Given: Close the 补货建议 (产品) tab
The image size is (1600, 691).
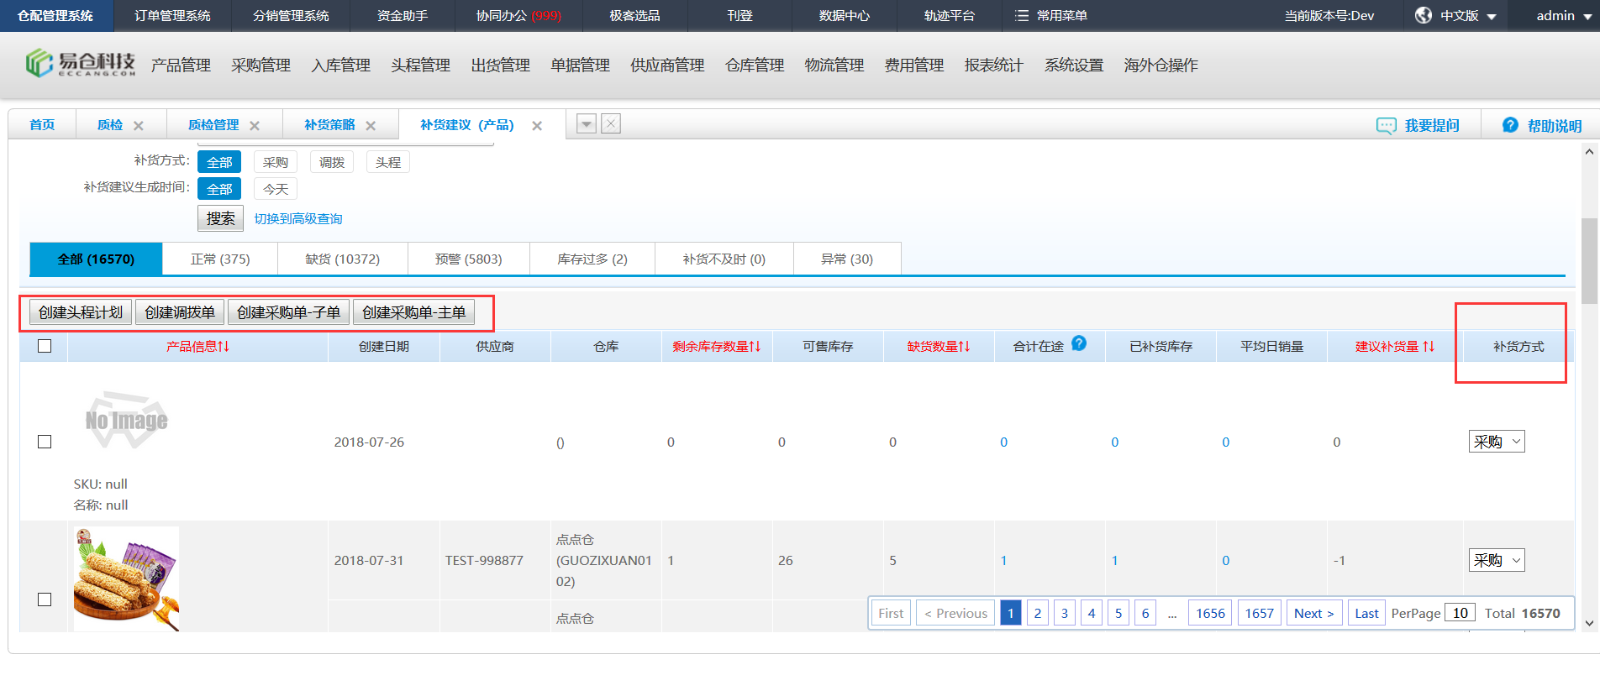Looking at the screenshot, I should click(537, 126).
